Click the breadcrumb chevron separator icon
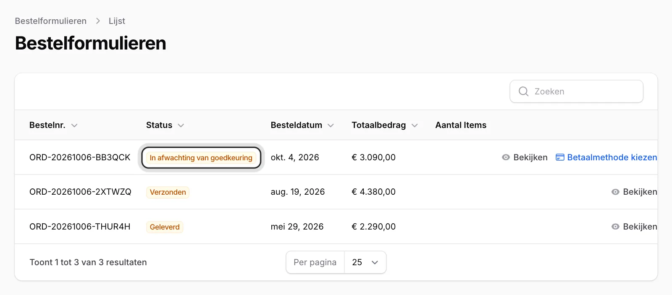 pos(98,21)
